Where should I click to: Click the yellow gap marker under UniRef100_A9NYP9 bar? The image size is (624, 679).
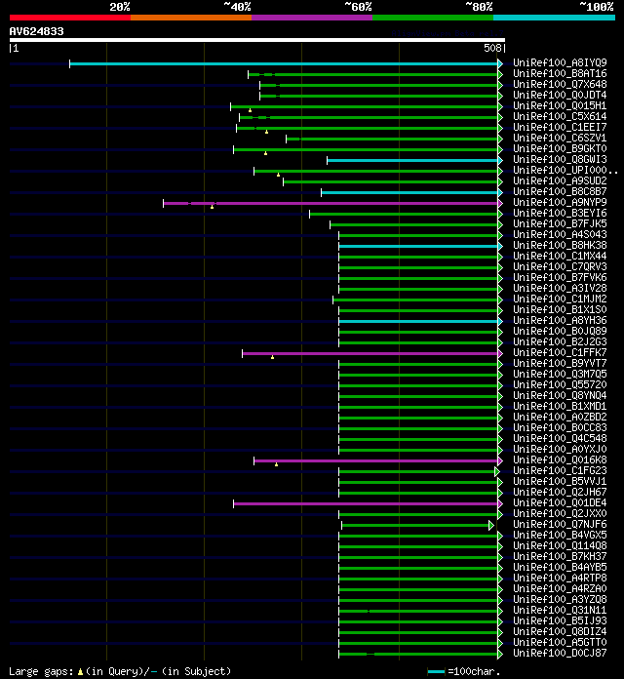click(212, 207)
